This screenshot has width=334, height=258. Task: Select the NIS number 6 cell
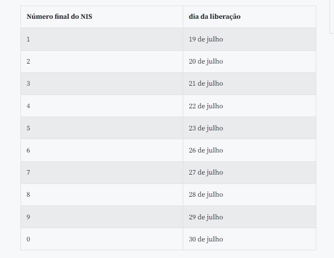[28, 150]
